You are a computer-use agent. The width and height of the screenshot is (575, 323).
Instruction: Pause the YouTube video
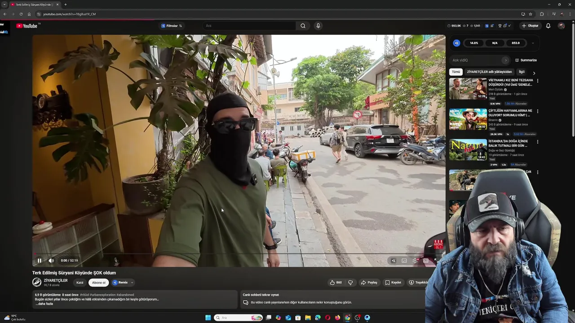coord(40,261)
